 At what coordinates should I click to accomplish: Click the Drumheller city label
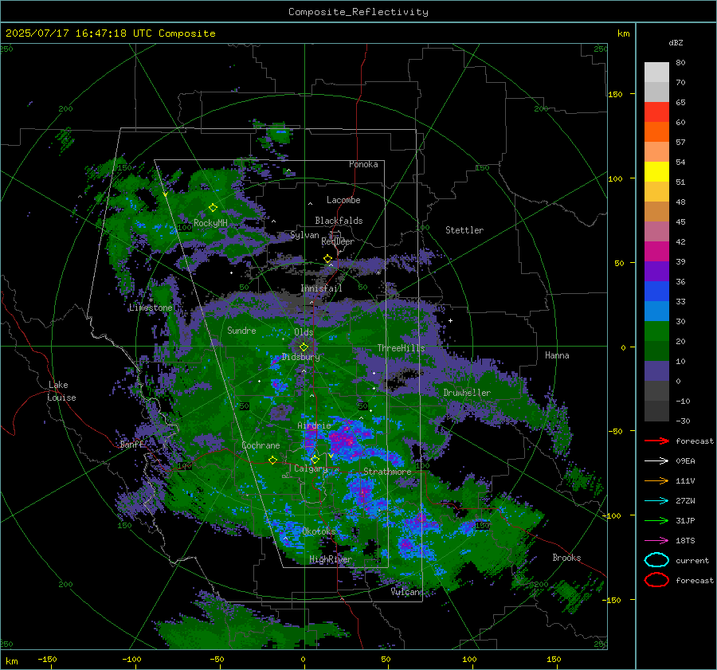467,393
